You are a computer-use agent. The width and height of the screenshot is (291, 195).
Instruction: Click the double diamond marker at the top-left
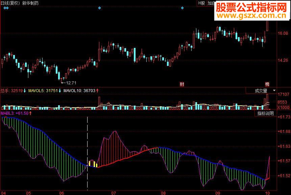[6, 8]
